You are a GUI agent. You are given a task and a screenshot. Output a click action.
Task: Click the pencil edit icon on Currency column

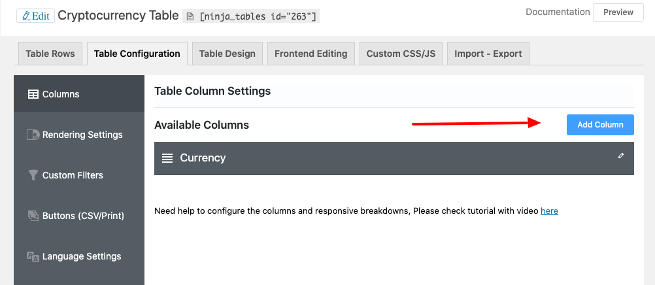(x=621, y=156)
